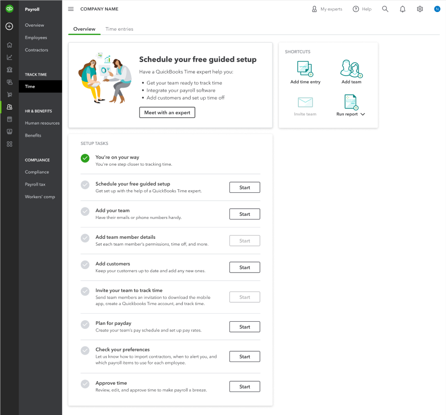Open the monitor icon in the rail
Viewport: 446px width, 415px height.
coord(9,131)
